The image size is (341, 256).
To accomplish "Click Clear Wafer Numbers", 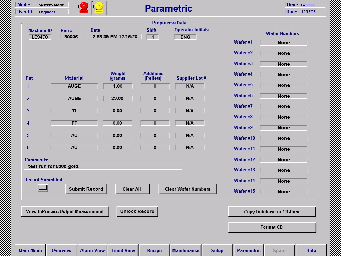I will 187,189.
